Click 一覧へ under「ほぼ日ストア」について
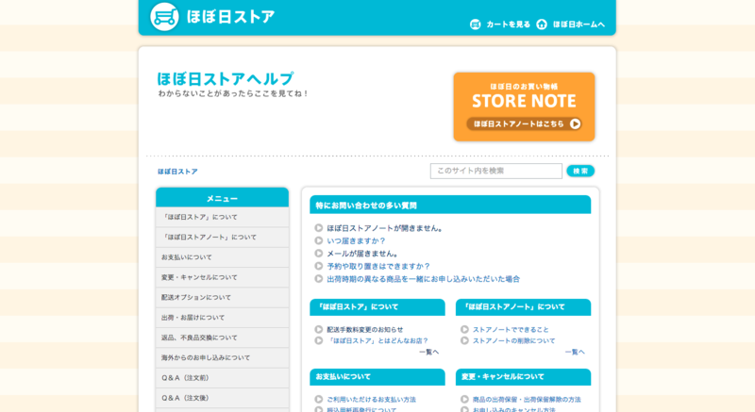The height and width of the screenshot is (412, 755). 428,352
